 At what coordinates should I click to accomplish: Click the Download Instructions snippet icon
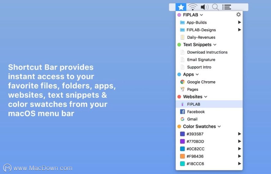[x=182, y=52]
